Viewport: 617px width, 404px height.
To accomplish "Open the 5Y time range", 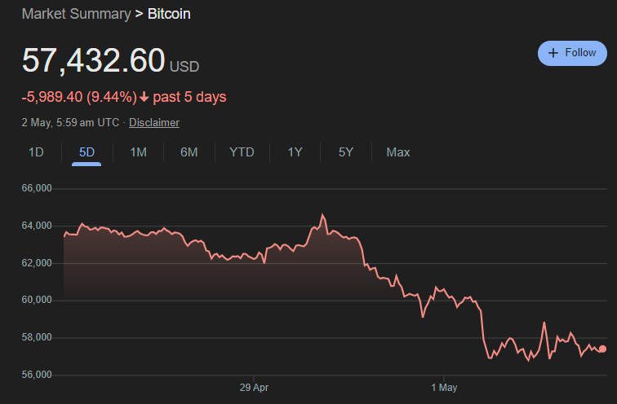I will click(x=346, y=152).
